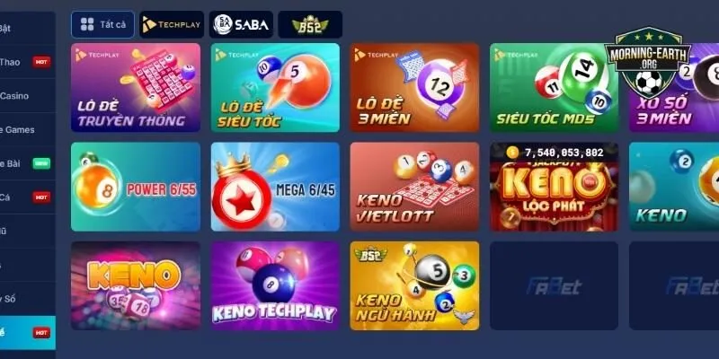Open Lô Đề Siêu Tốc game
Viewport: 719px width, 359px height.
click(x=275, y=87)
